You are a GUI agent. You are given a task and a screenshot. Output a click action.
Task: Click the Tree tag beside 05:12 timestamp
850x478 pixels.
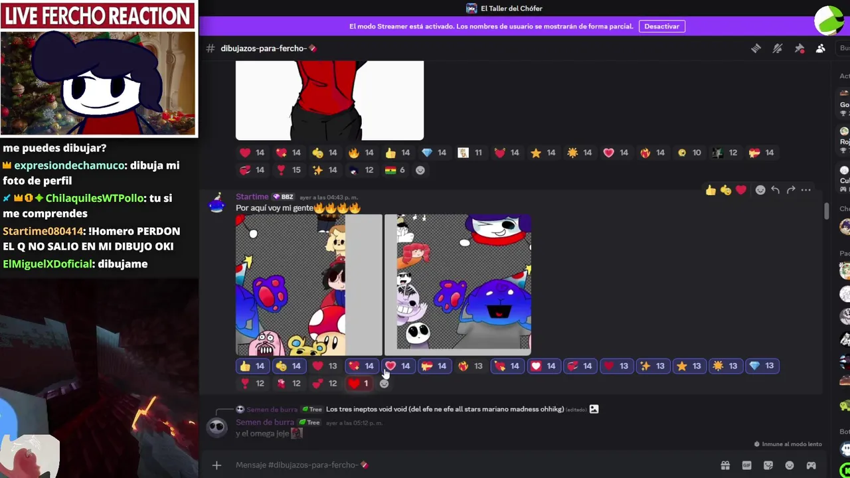(310, 423)
